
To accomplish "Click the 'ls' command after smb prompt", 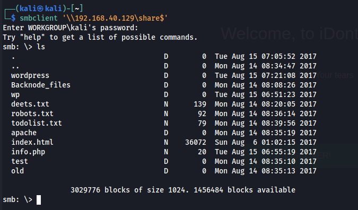I will [41, 47].
